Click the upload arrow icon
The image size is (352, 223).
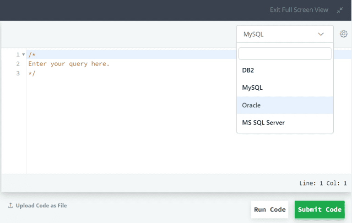coord(11,205)
